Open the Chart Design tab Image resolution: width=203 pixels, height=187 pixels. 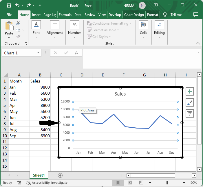[134, 15]
